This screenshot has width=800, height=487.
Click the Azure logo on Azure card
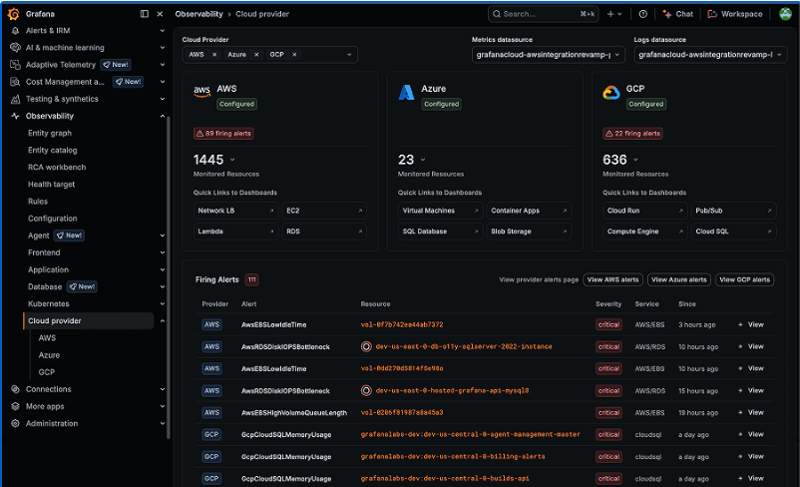406,93
